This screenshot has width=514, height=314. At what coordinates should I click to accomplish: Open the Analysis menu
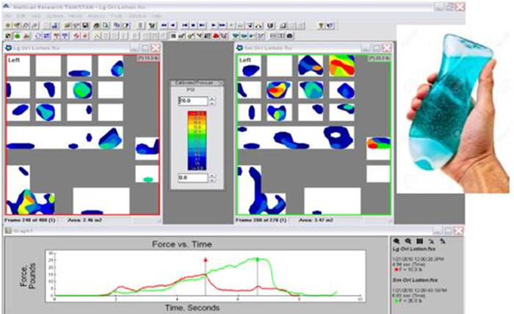point(96,15)
